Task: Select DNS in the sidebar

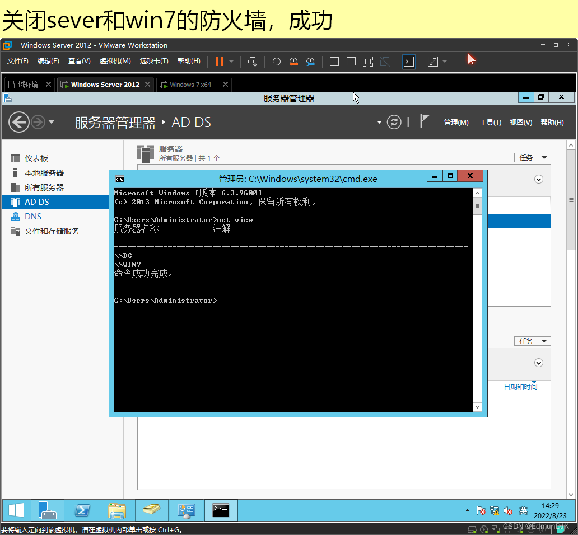Action: (x=55, y=217)
